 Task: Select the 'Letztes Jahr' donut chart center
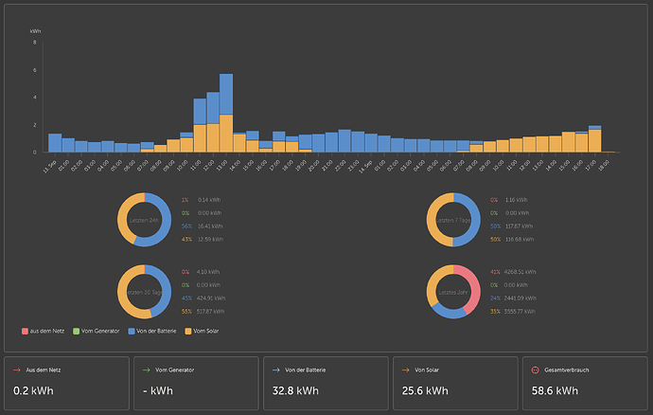click(453, 292)
